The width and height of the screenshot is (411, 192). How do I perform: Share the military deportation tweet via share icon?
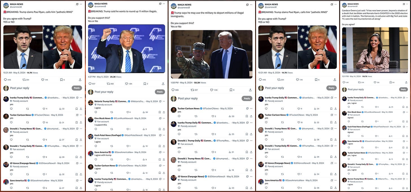(250, 90)
